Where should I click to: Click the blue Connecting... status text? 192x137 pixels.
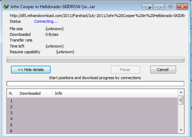point(46,21)
